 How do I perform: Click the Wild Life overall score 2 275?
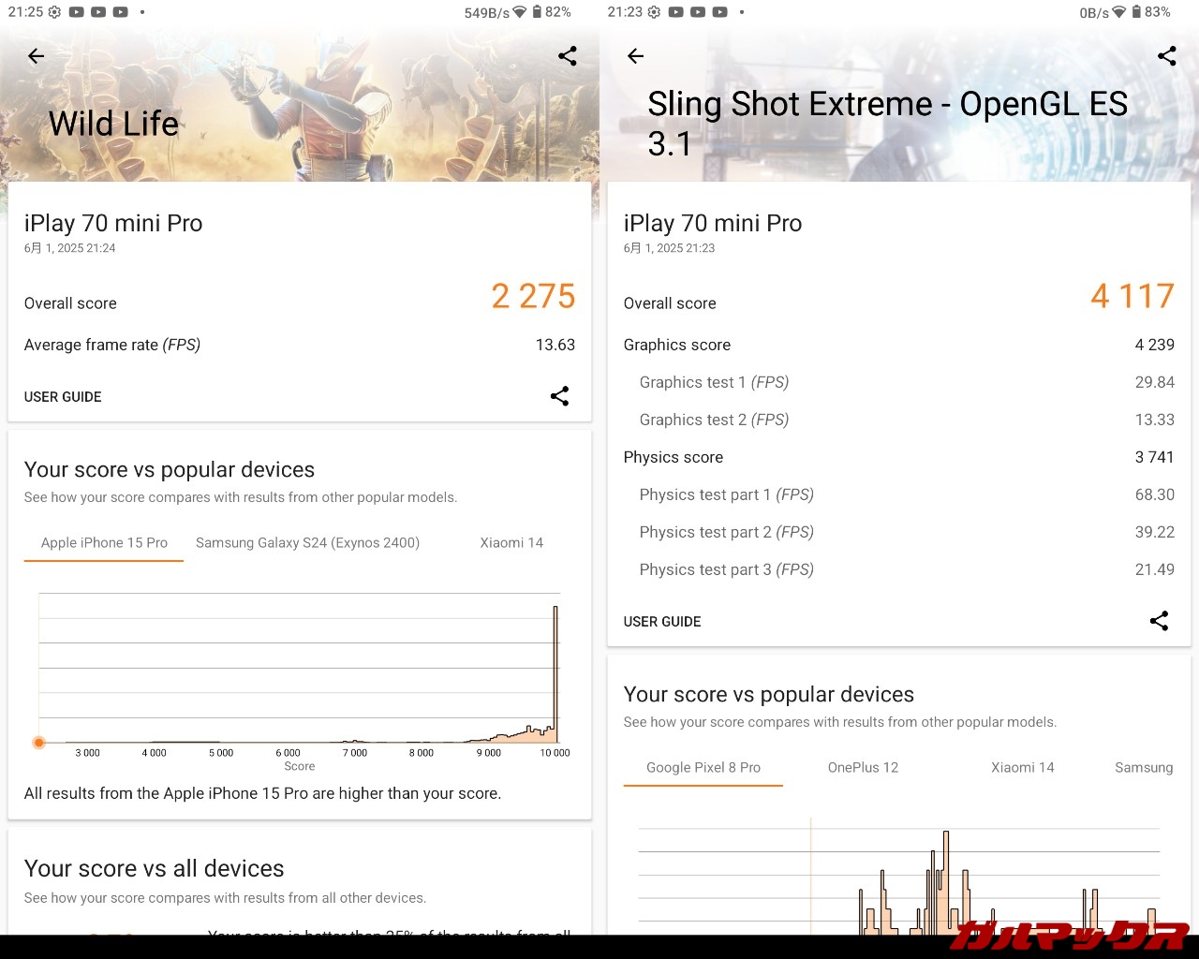pyautogui.click(x=533, y=296)
